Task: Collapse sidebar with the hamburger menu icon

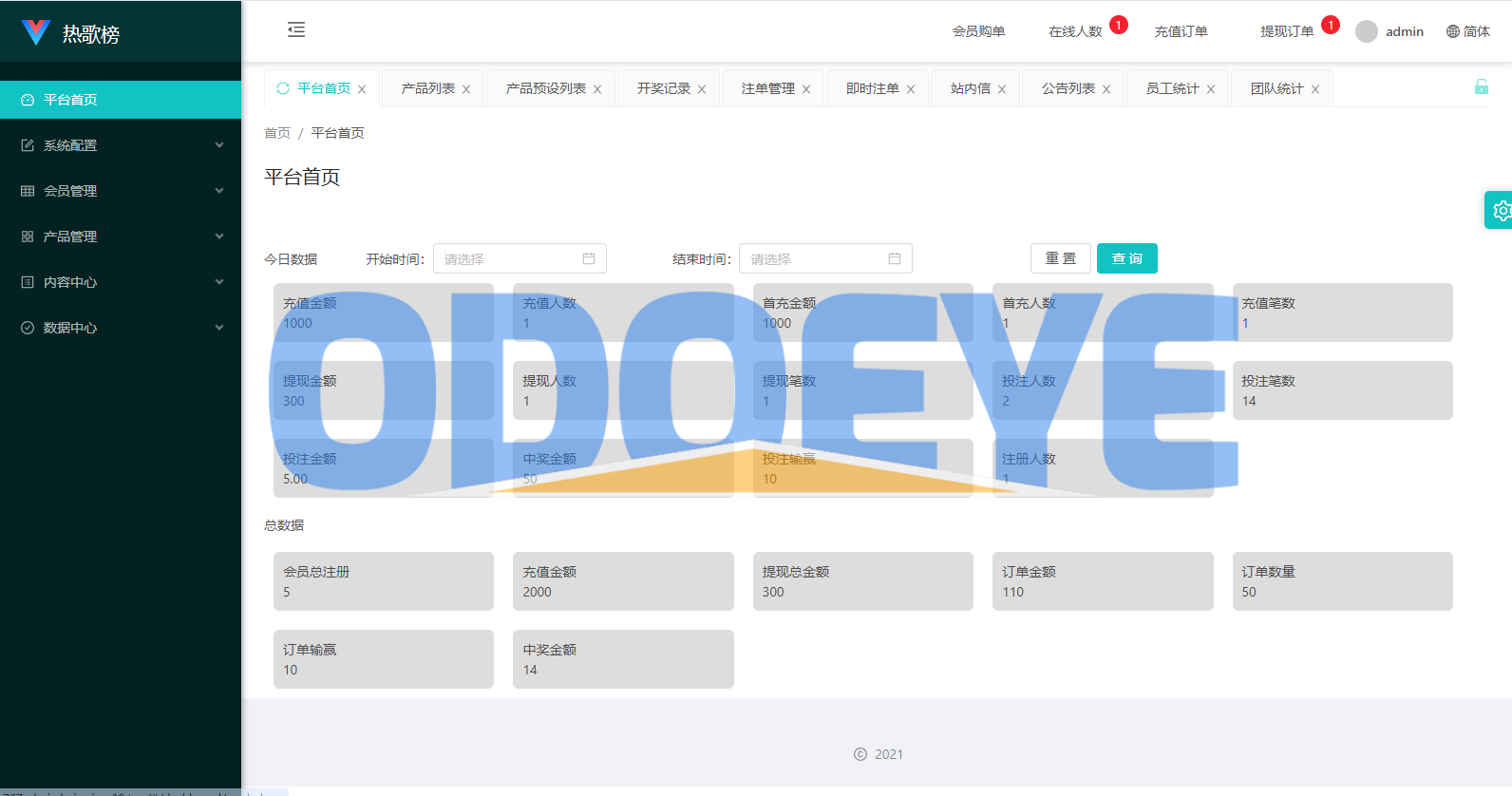Action: (296, 29)
